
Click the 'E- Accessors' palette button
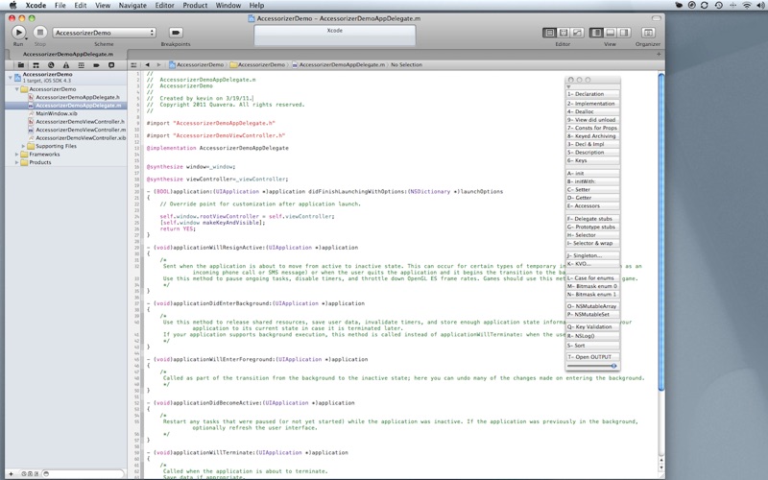(592, 205)
